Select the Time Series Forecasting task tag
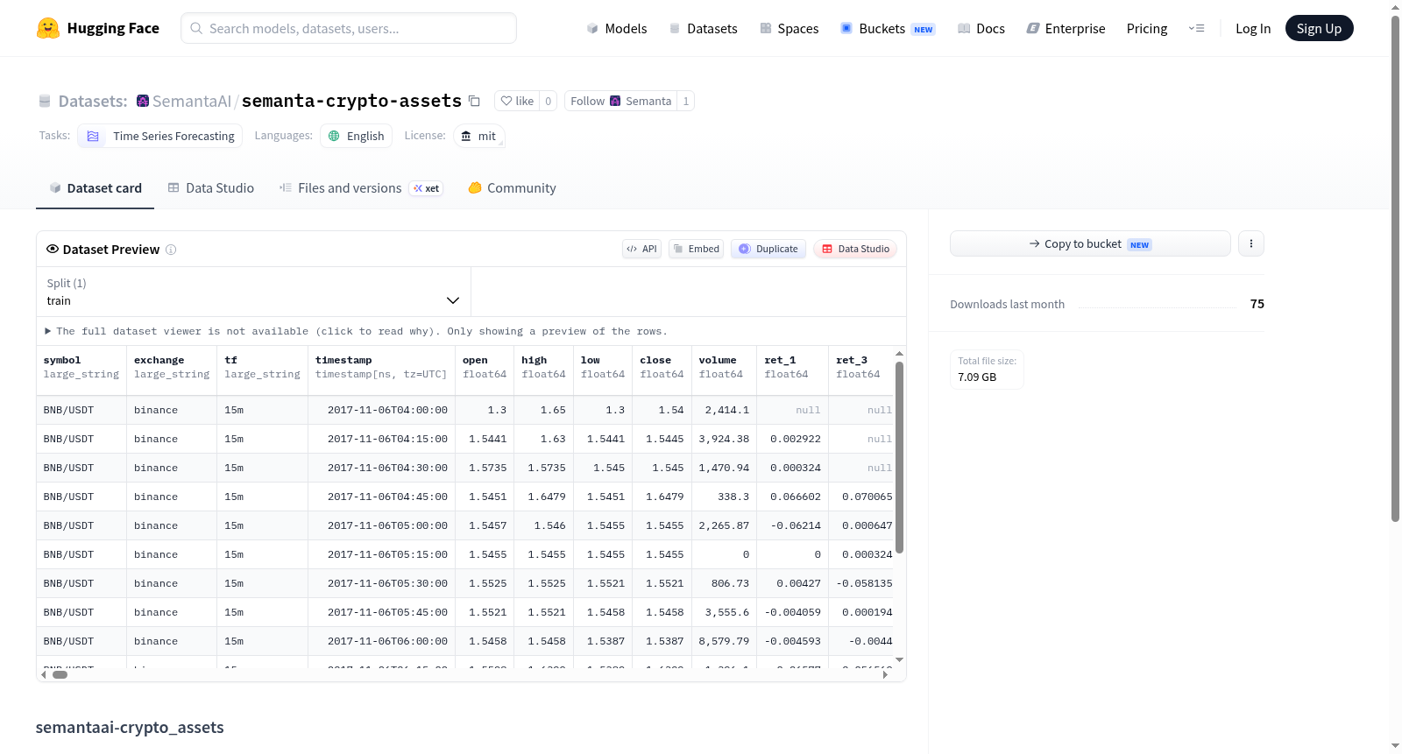The height and width of the screenshot is (754, 1402). pyautogui.click(x=160, y=136)
